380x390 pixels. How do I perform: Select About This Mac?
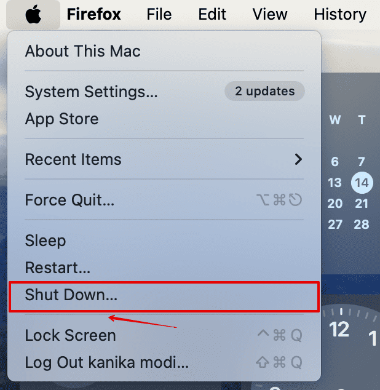pos(82,51)
